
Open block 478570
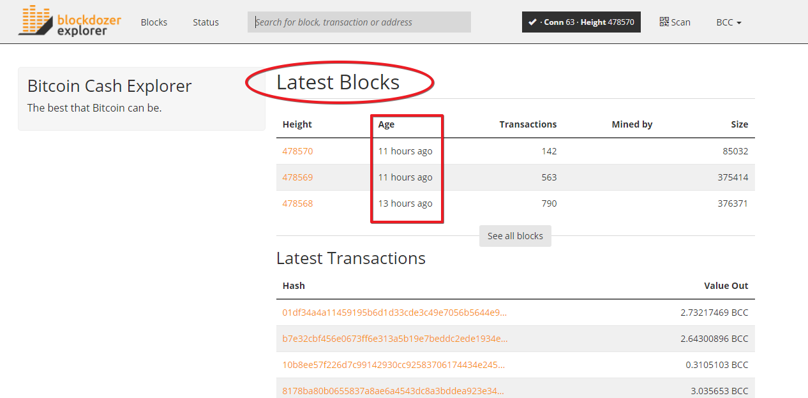297,151
